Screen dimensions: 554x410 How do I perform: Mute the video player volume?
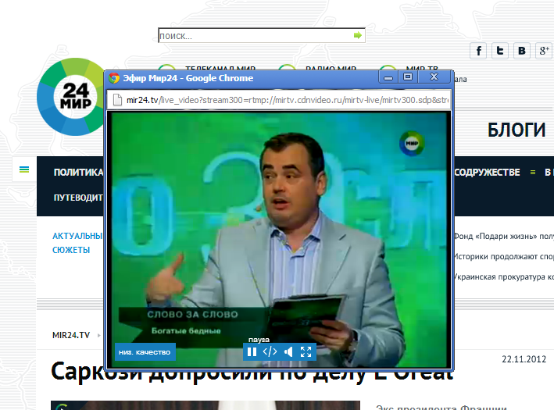(288, 351)
